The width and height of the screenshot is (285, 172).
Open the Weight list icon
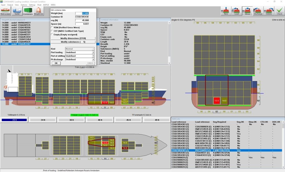[38, 11]
